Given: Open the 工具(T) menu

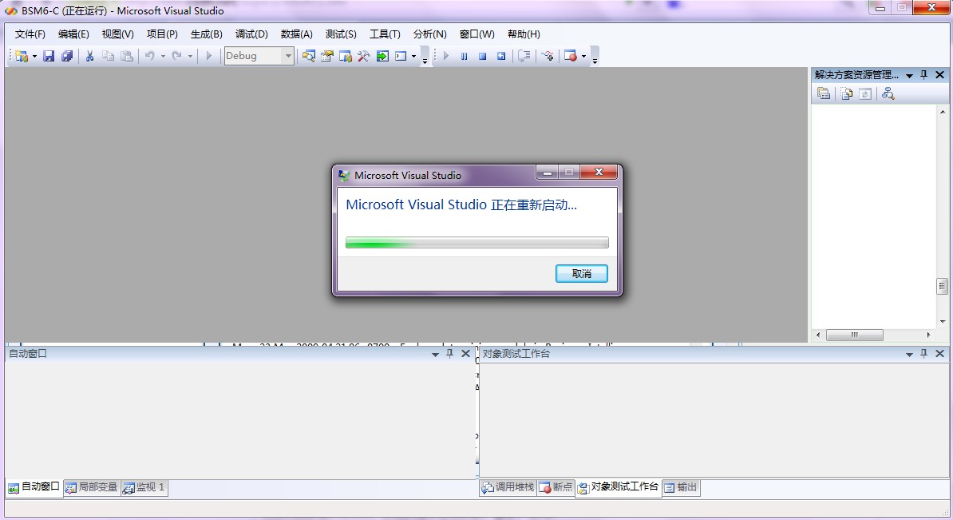Looking at the screenshot, I should click(386, 34).
